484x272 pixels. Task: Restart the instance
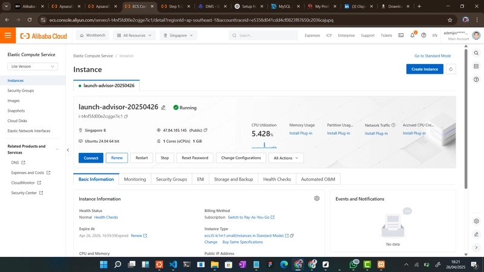tap(142, 158)
